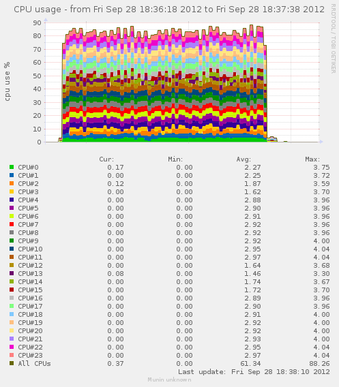Click the CPU#4 dark blue legend swatch
The height and width of the screenshot is (387, 339).
(x=12, y=200)
